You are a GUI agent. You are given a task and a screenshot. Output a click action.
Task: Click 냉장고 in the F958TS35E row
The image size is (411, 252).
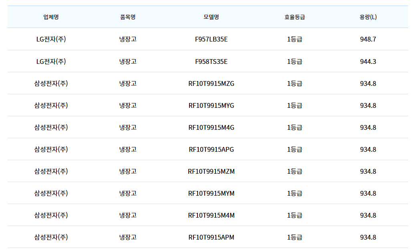click(x=128, y=62)
